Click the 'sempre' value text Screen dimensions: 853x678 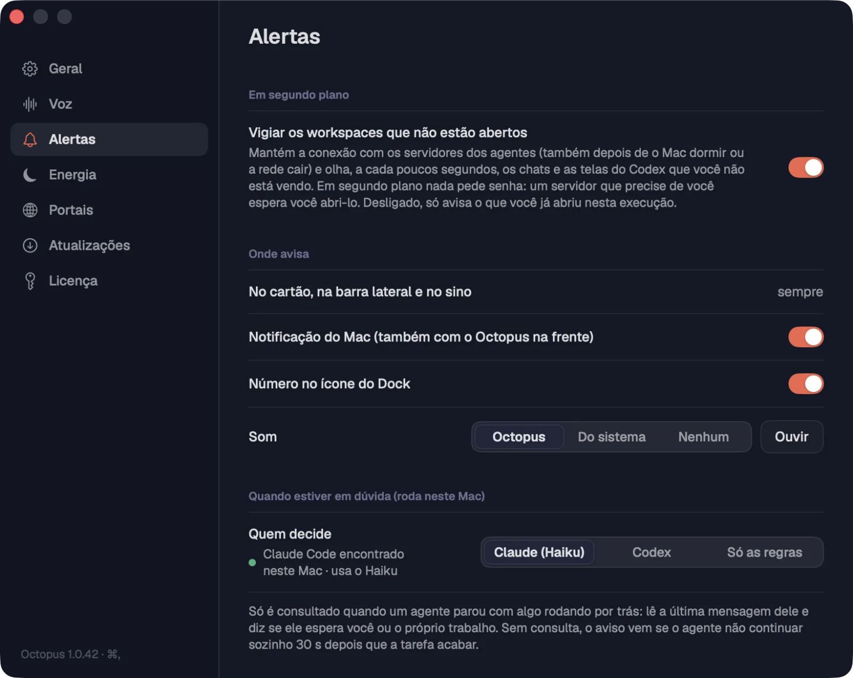800,292
